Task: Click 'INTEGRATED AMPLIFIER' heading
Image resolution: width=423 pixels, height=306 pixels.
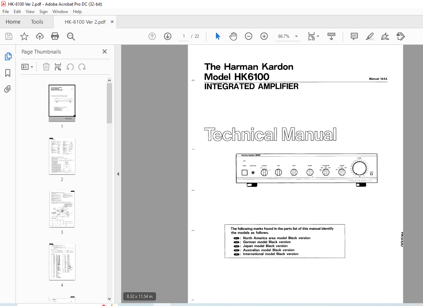Action: 251,86
